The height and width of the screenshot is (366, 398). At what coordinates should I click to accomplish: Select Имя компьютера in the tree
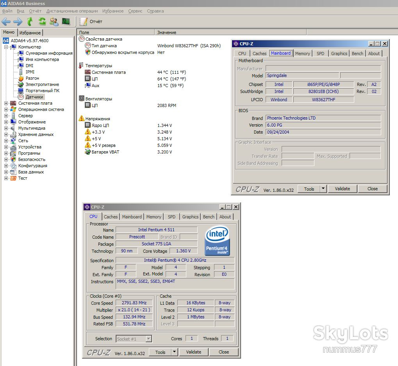[x=42, y=59]
